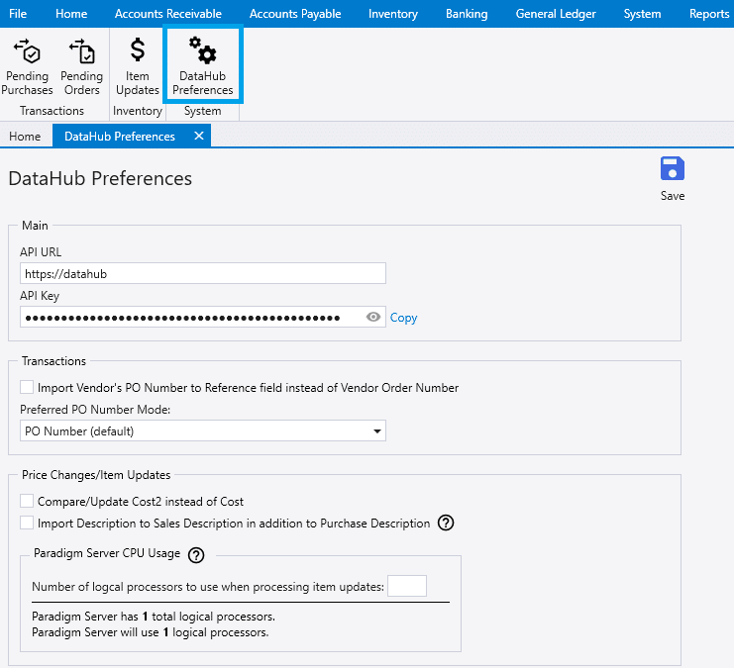Click help icon beside Import Description option
734x668 pixels.
446,523
